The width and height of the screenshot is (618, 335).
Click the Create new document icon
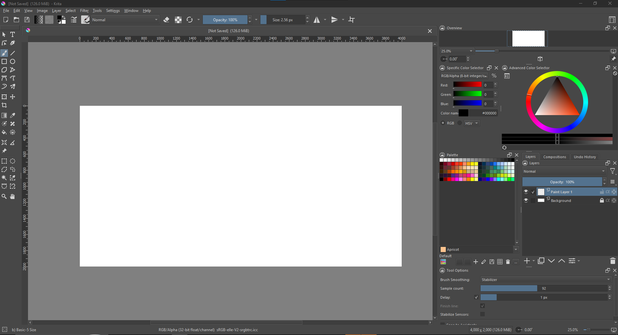point(5,20)
